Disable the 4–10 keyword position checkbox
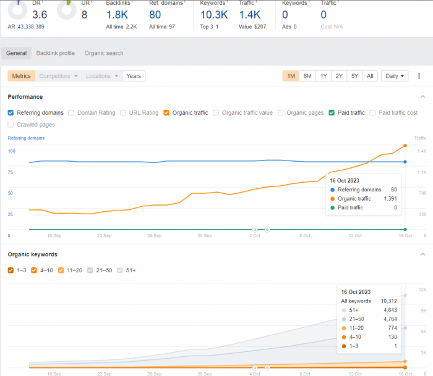 click(35, 270)
